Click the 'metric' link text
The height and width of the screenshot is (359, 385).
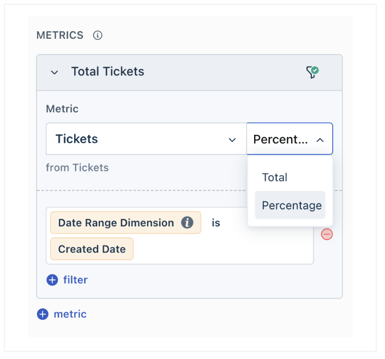coord(70,314)
